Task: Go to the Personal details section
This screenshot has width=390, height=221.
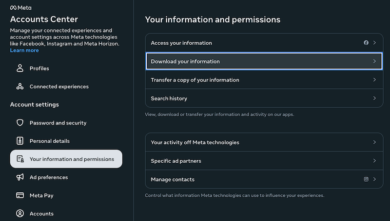Action: [x=49, y=141]
